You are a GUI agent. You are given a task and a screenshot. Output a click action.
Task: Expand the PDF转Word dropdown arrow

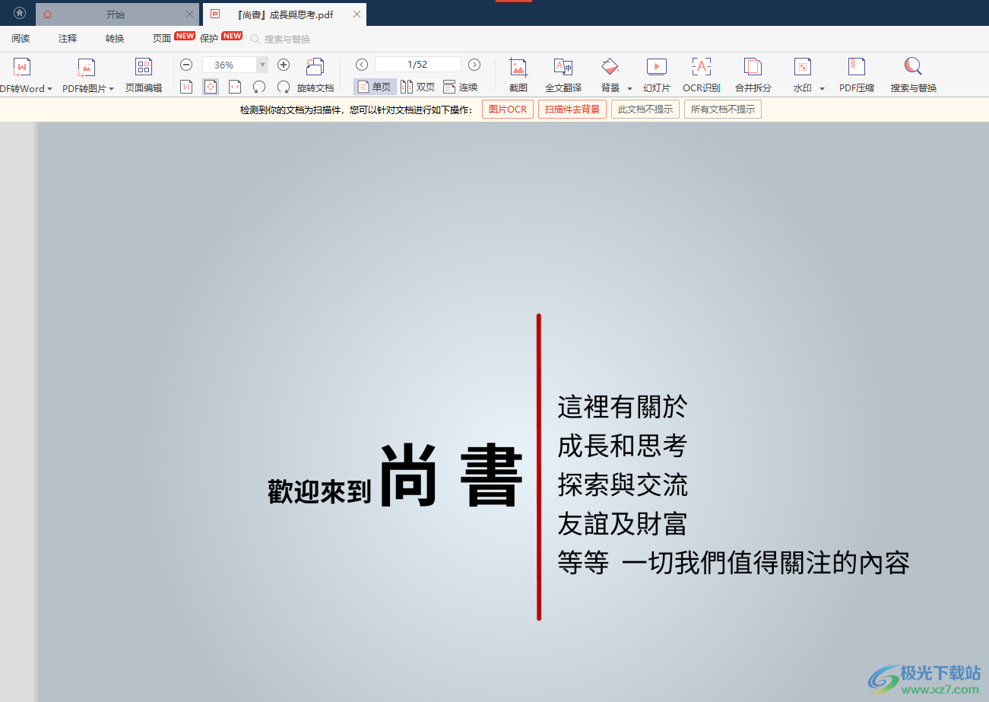pyautogui.click(x=49, y=89)
